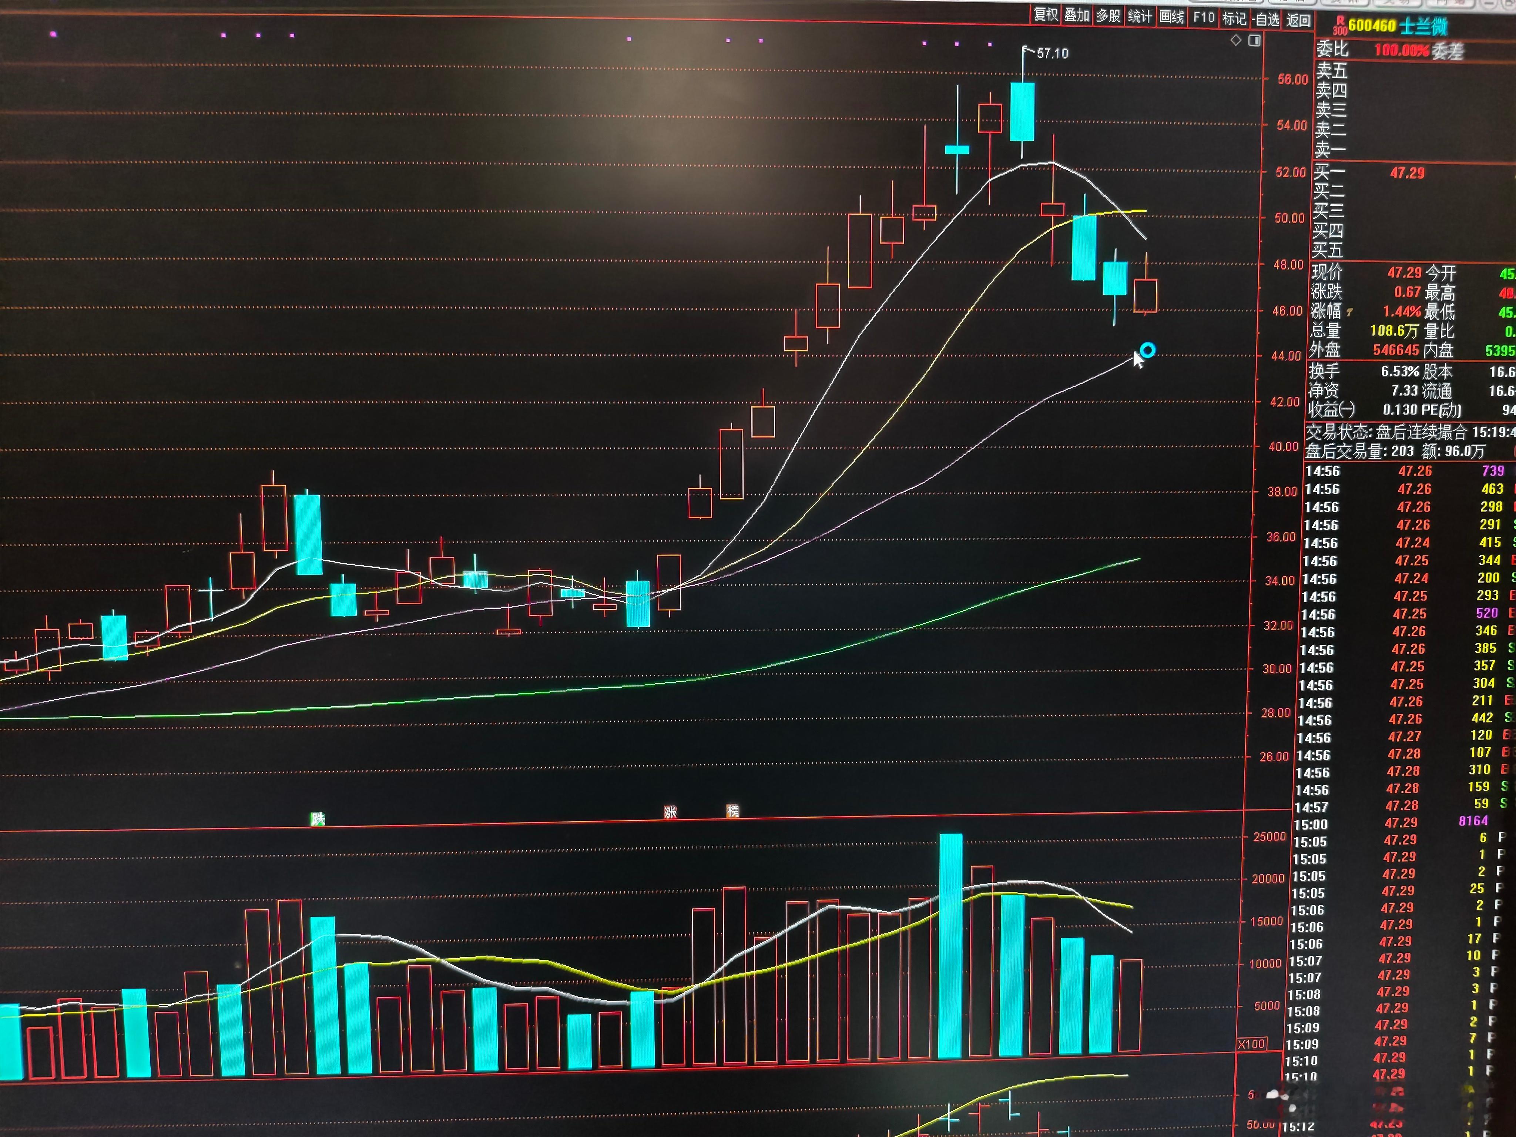Click the 涨 marker below the K-line chart
Viewport: 1516px width, 1137px height.
pyautogui.click(x=670, y=812)
